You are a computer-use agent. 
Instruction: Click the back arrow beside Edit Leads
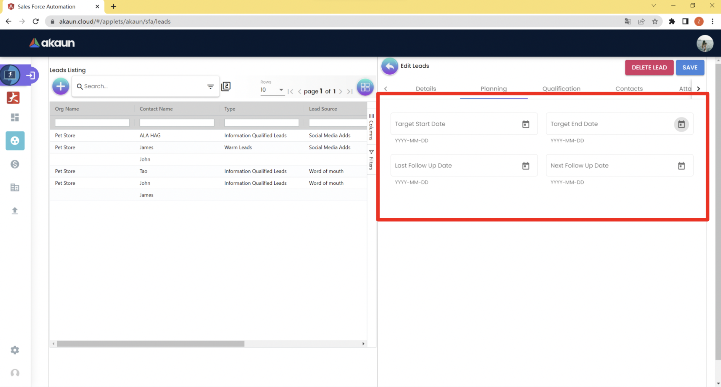pos(389,66)
